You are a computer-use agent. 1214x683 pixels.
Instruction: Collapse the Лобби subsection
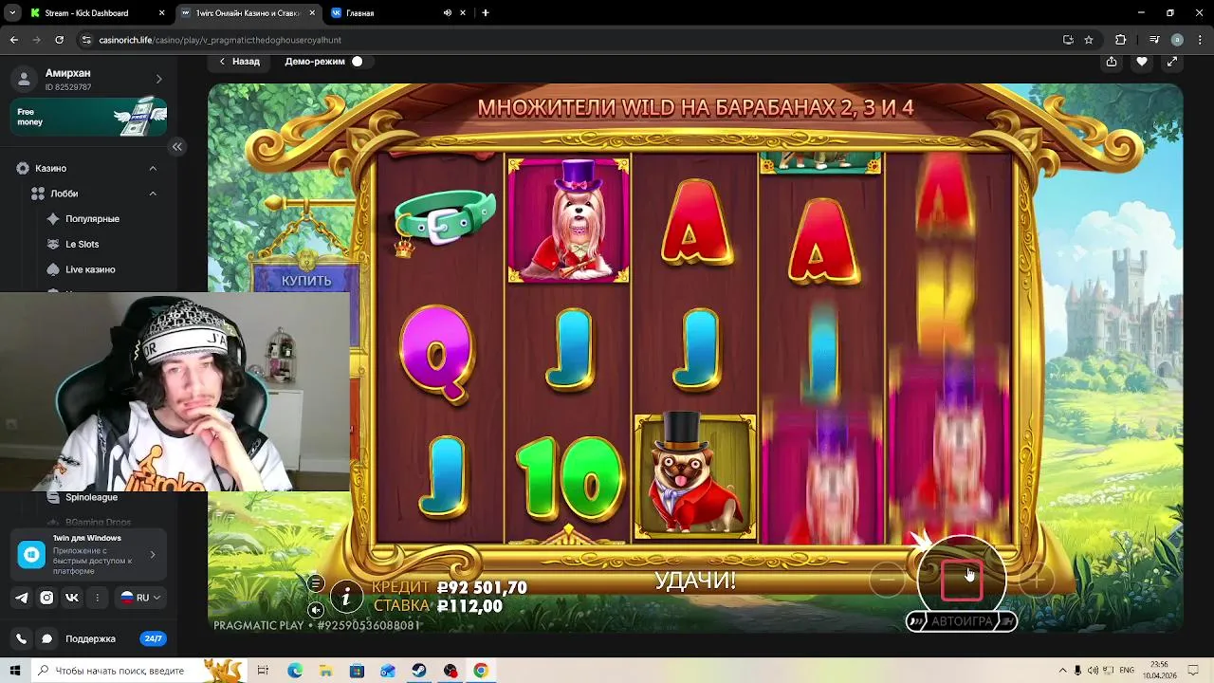click(x=153, y=194)
